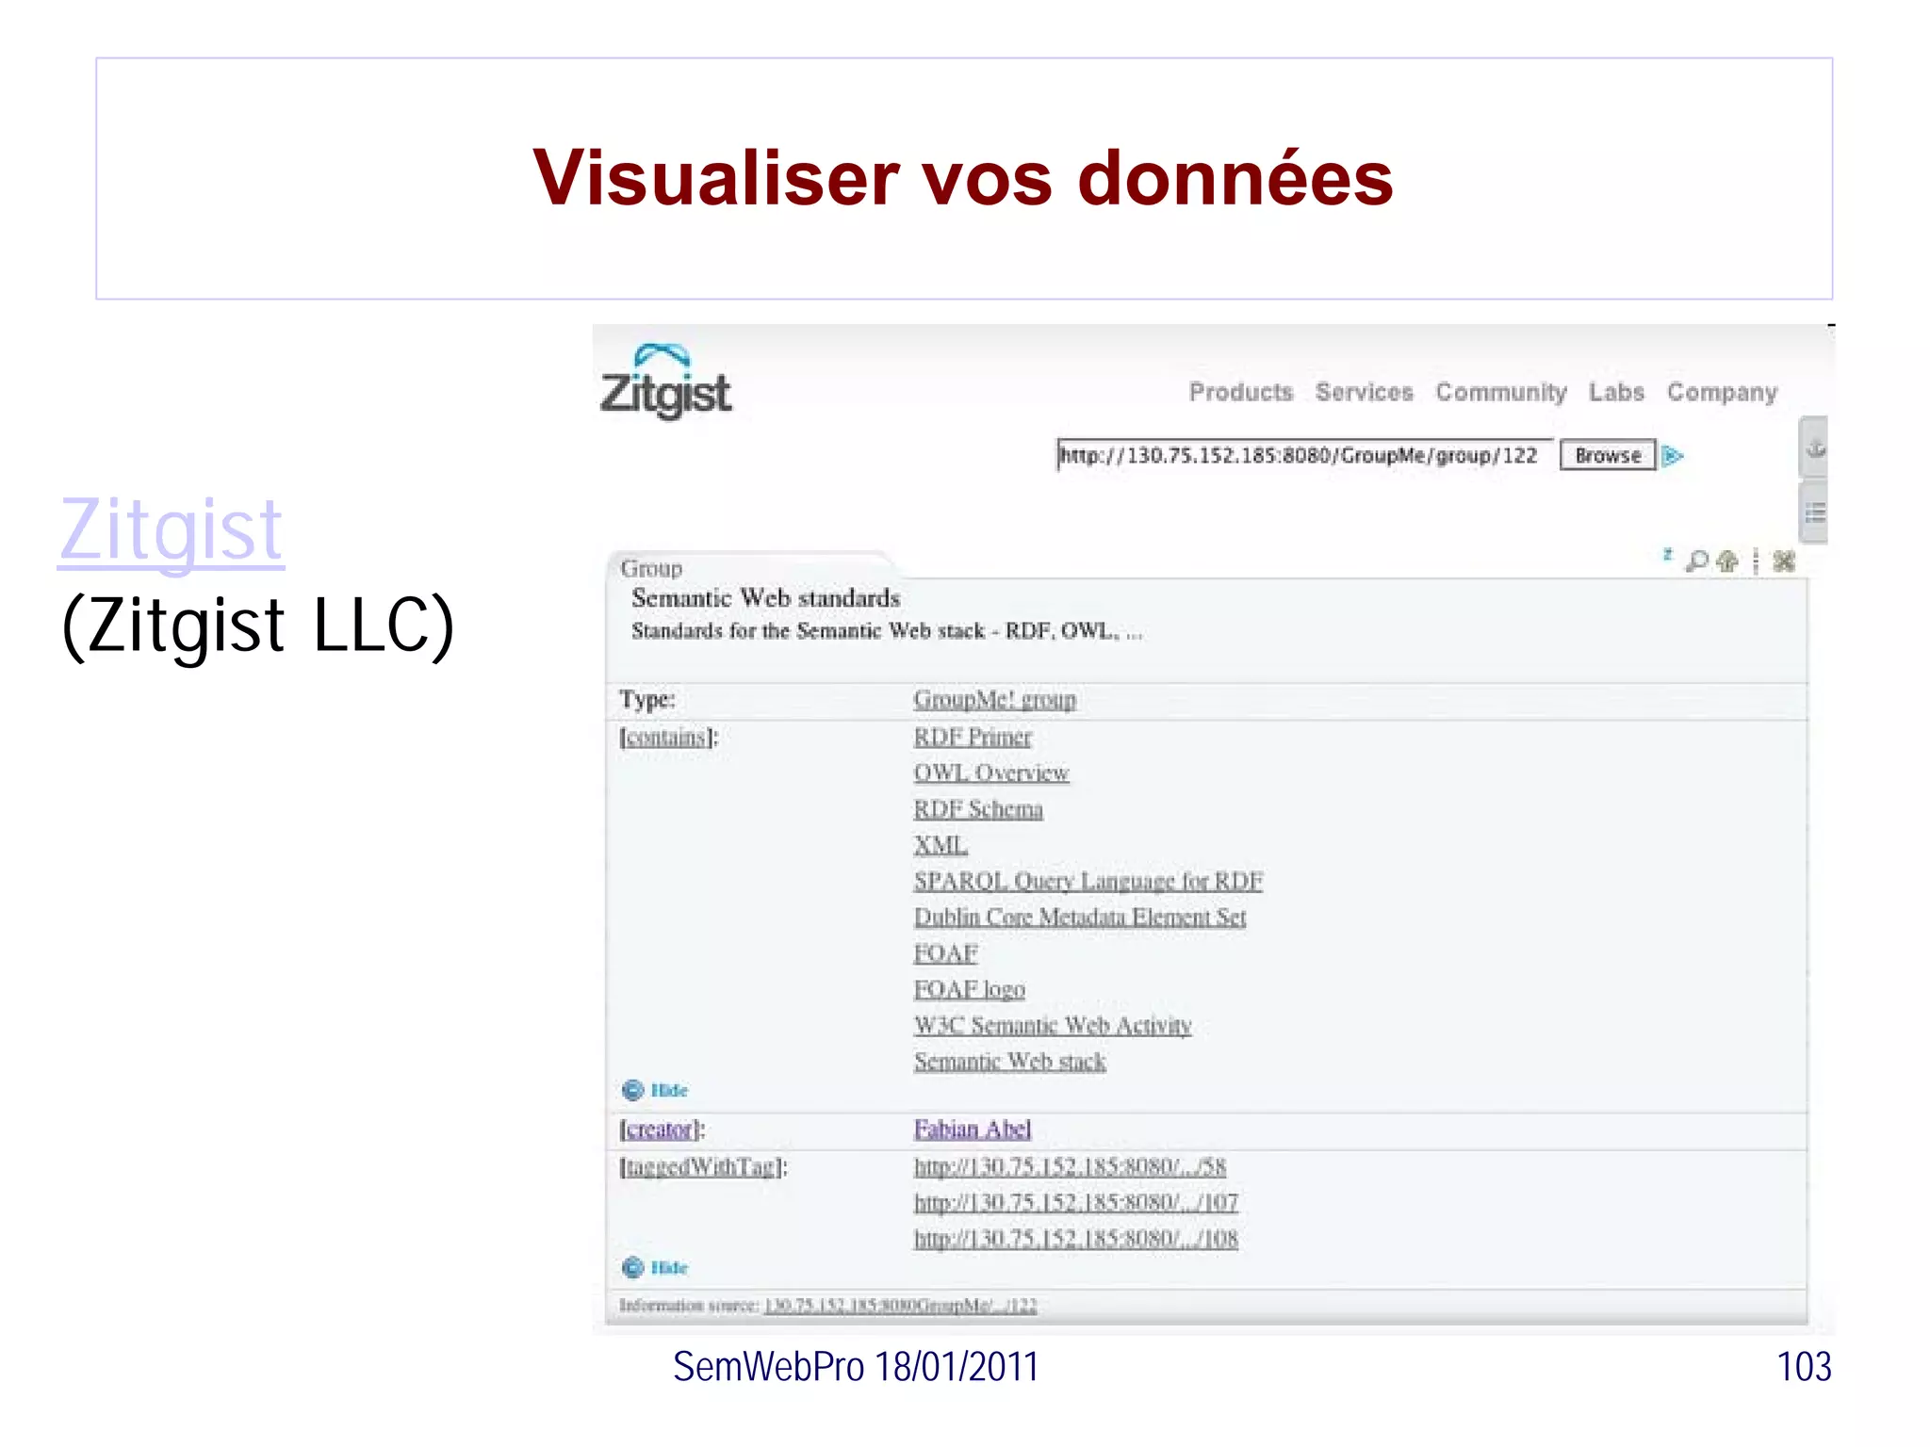
Task: Open the list side tab icon
Action: 1815,512
